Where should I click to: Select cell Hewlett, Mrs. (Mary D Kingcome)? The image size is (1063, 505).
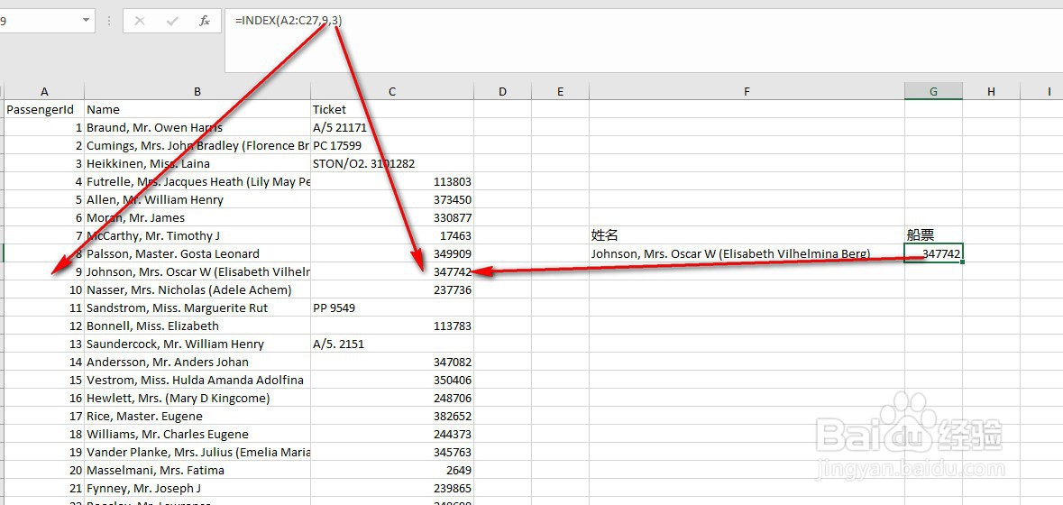tap(197, 398)
